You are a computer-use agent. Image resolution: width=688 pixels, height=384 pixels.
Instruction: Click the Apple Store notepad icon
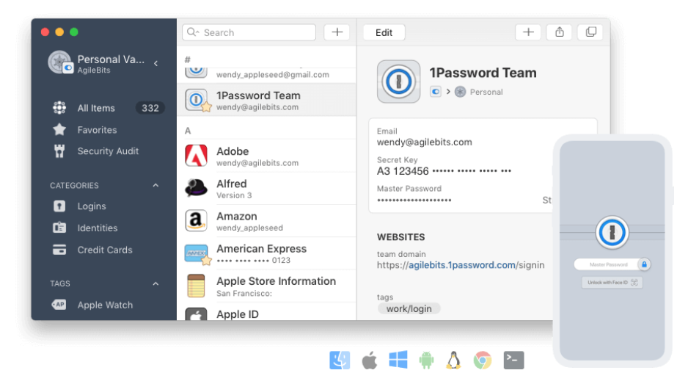pos(196,286)
